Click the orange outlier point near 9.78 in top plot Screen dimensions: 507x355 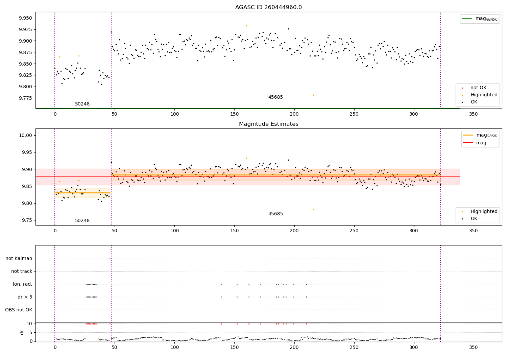tap(313, 95)
